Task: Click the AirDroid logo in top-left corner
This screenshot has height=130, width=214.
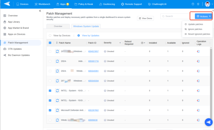Action: tap(7, 4)
